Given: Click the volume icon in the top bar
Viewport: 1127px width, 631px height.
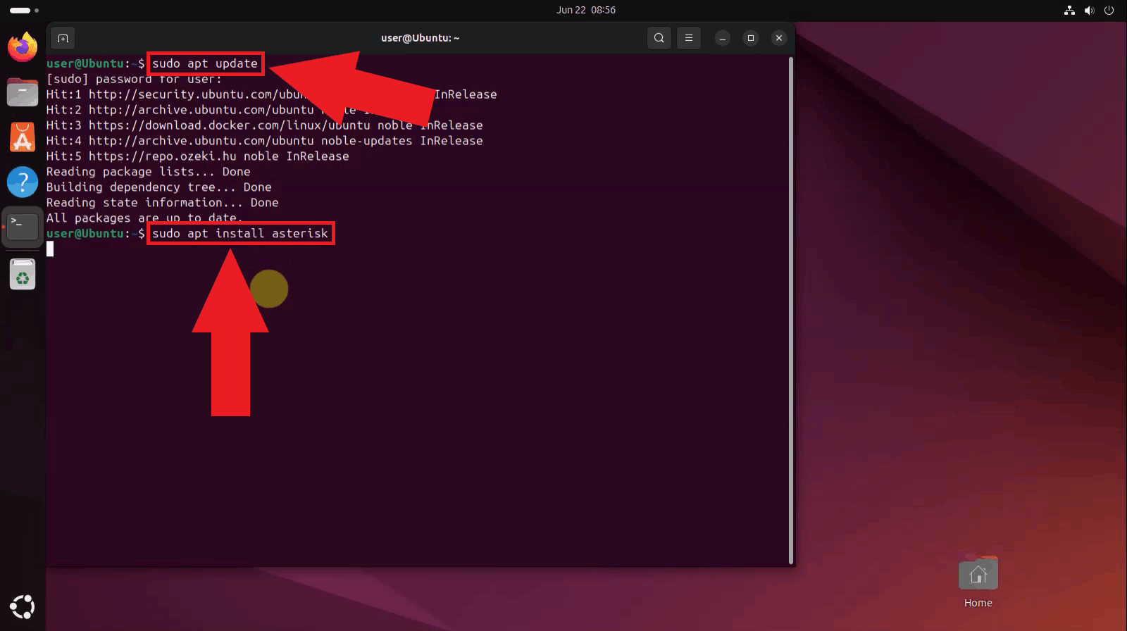Looking at the screenshot, I should (1089, 10).
